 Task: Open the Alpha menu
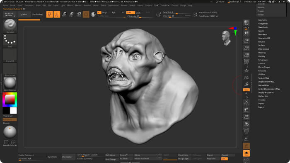point(5,5)
